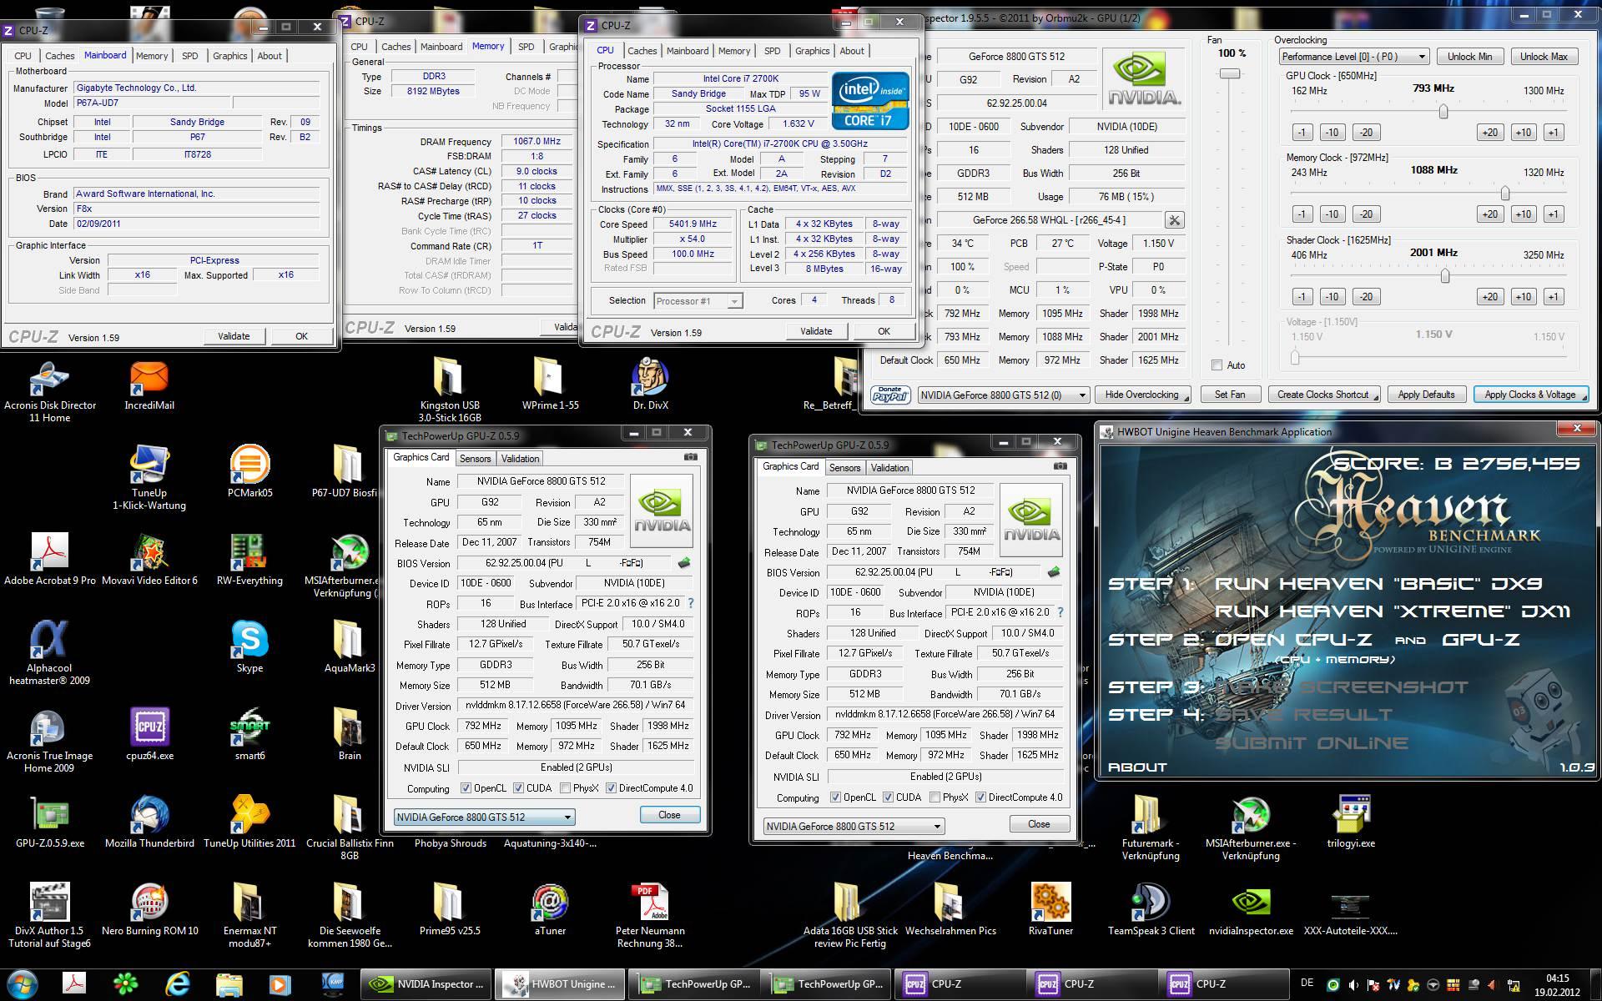Open Acronis Disk Director 11 Home icon

click(x=49, y=392)
